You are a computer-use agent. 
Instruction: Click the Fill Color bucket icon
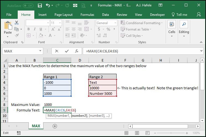pos(41,35)
